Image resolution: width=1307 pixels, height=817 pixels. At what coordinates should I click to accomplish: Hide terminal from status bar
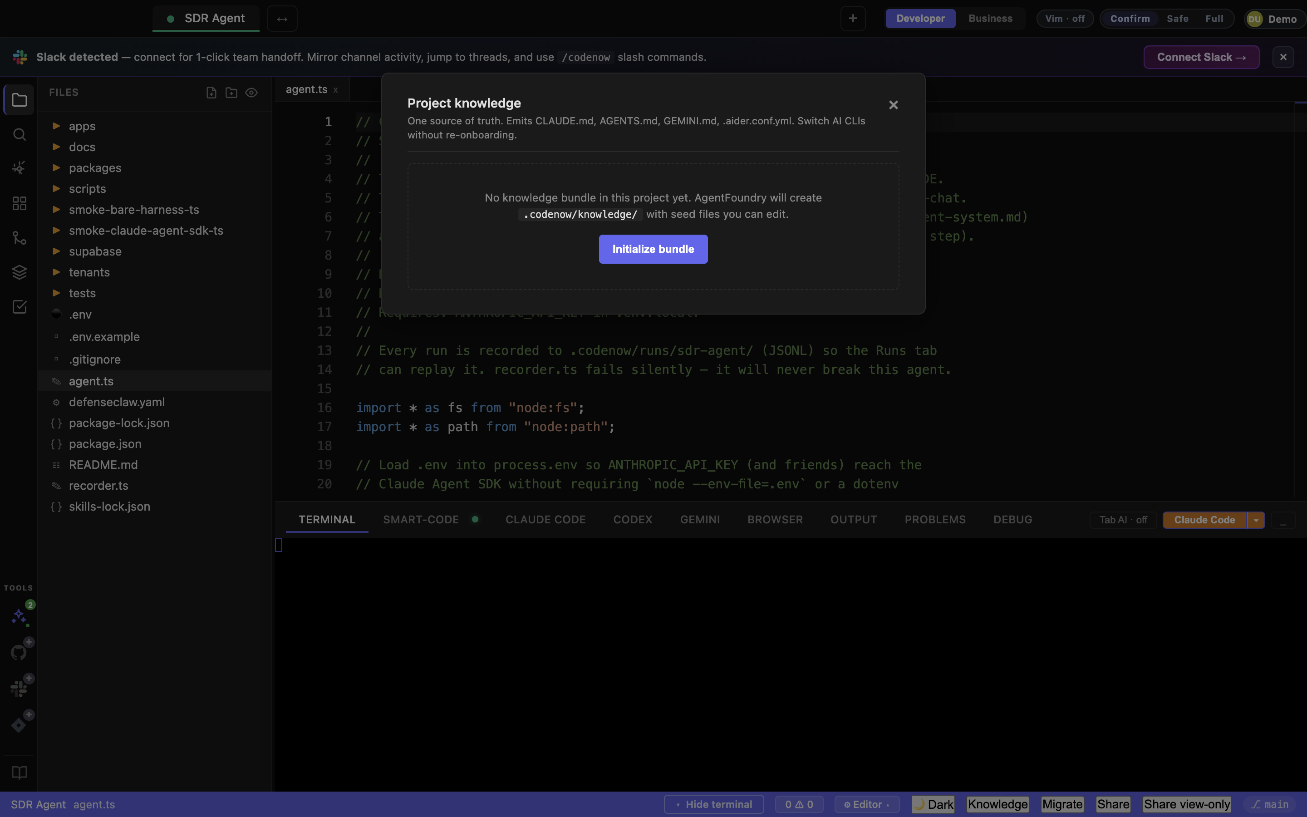[x=713, y=805]
